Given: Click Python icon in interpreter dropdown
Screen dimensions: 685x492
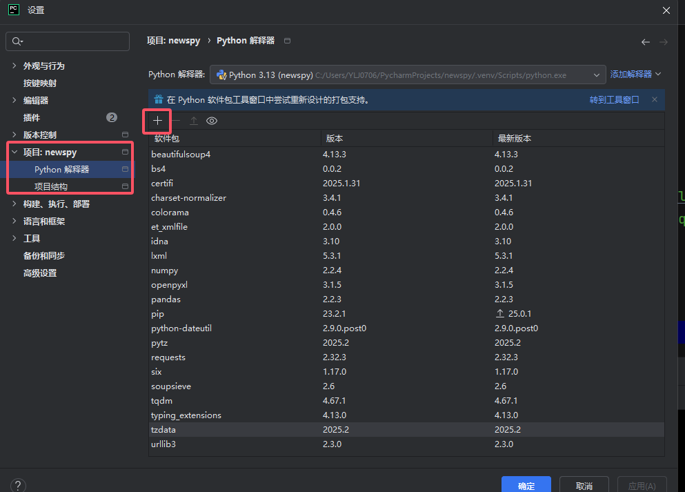Looking at the screenshot, I should click(221, 75).
